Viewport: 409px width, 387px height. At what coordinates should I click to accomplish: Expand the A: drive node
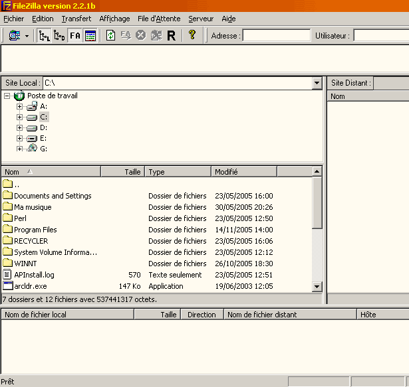coord(19,106)
